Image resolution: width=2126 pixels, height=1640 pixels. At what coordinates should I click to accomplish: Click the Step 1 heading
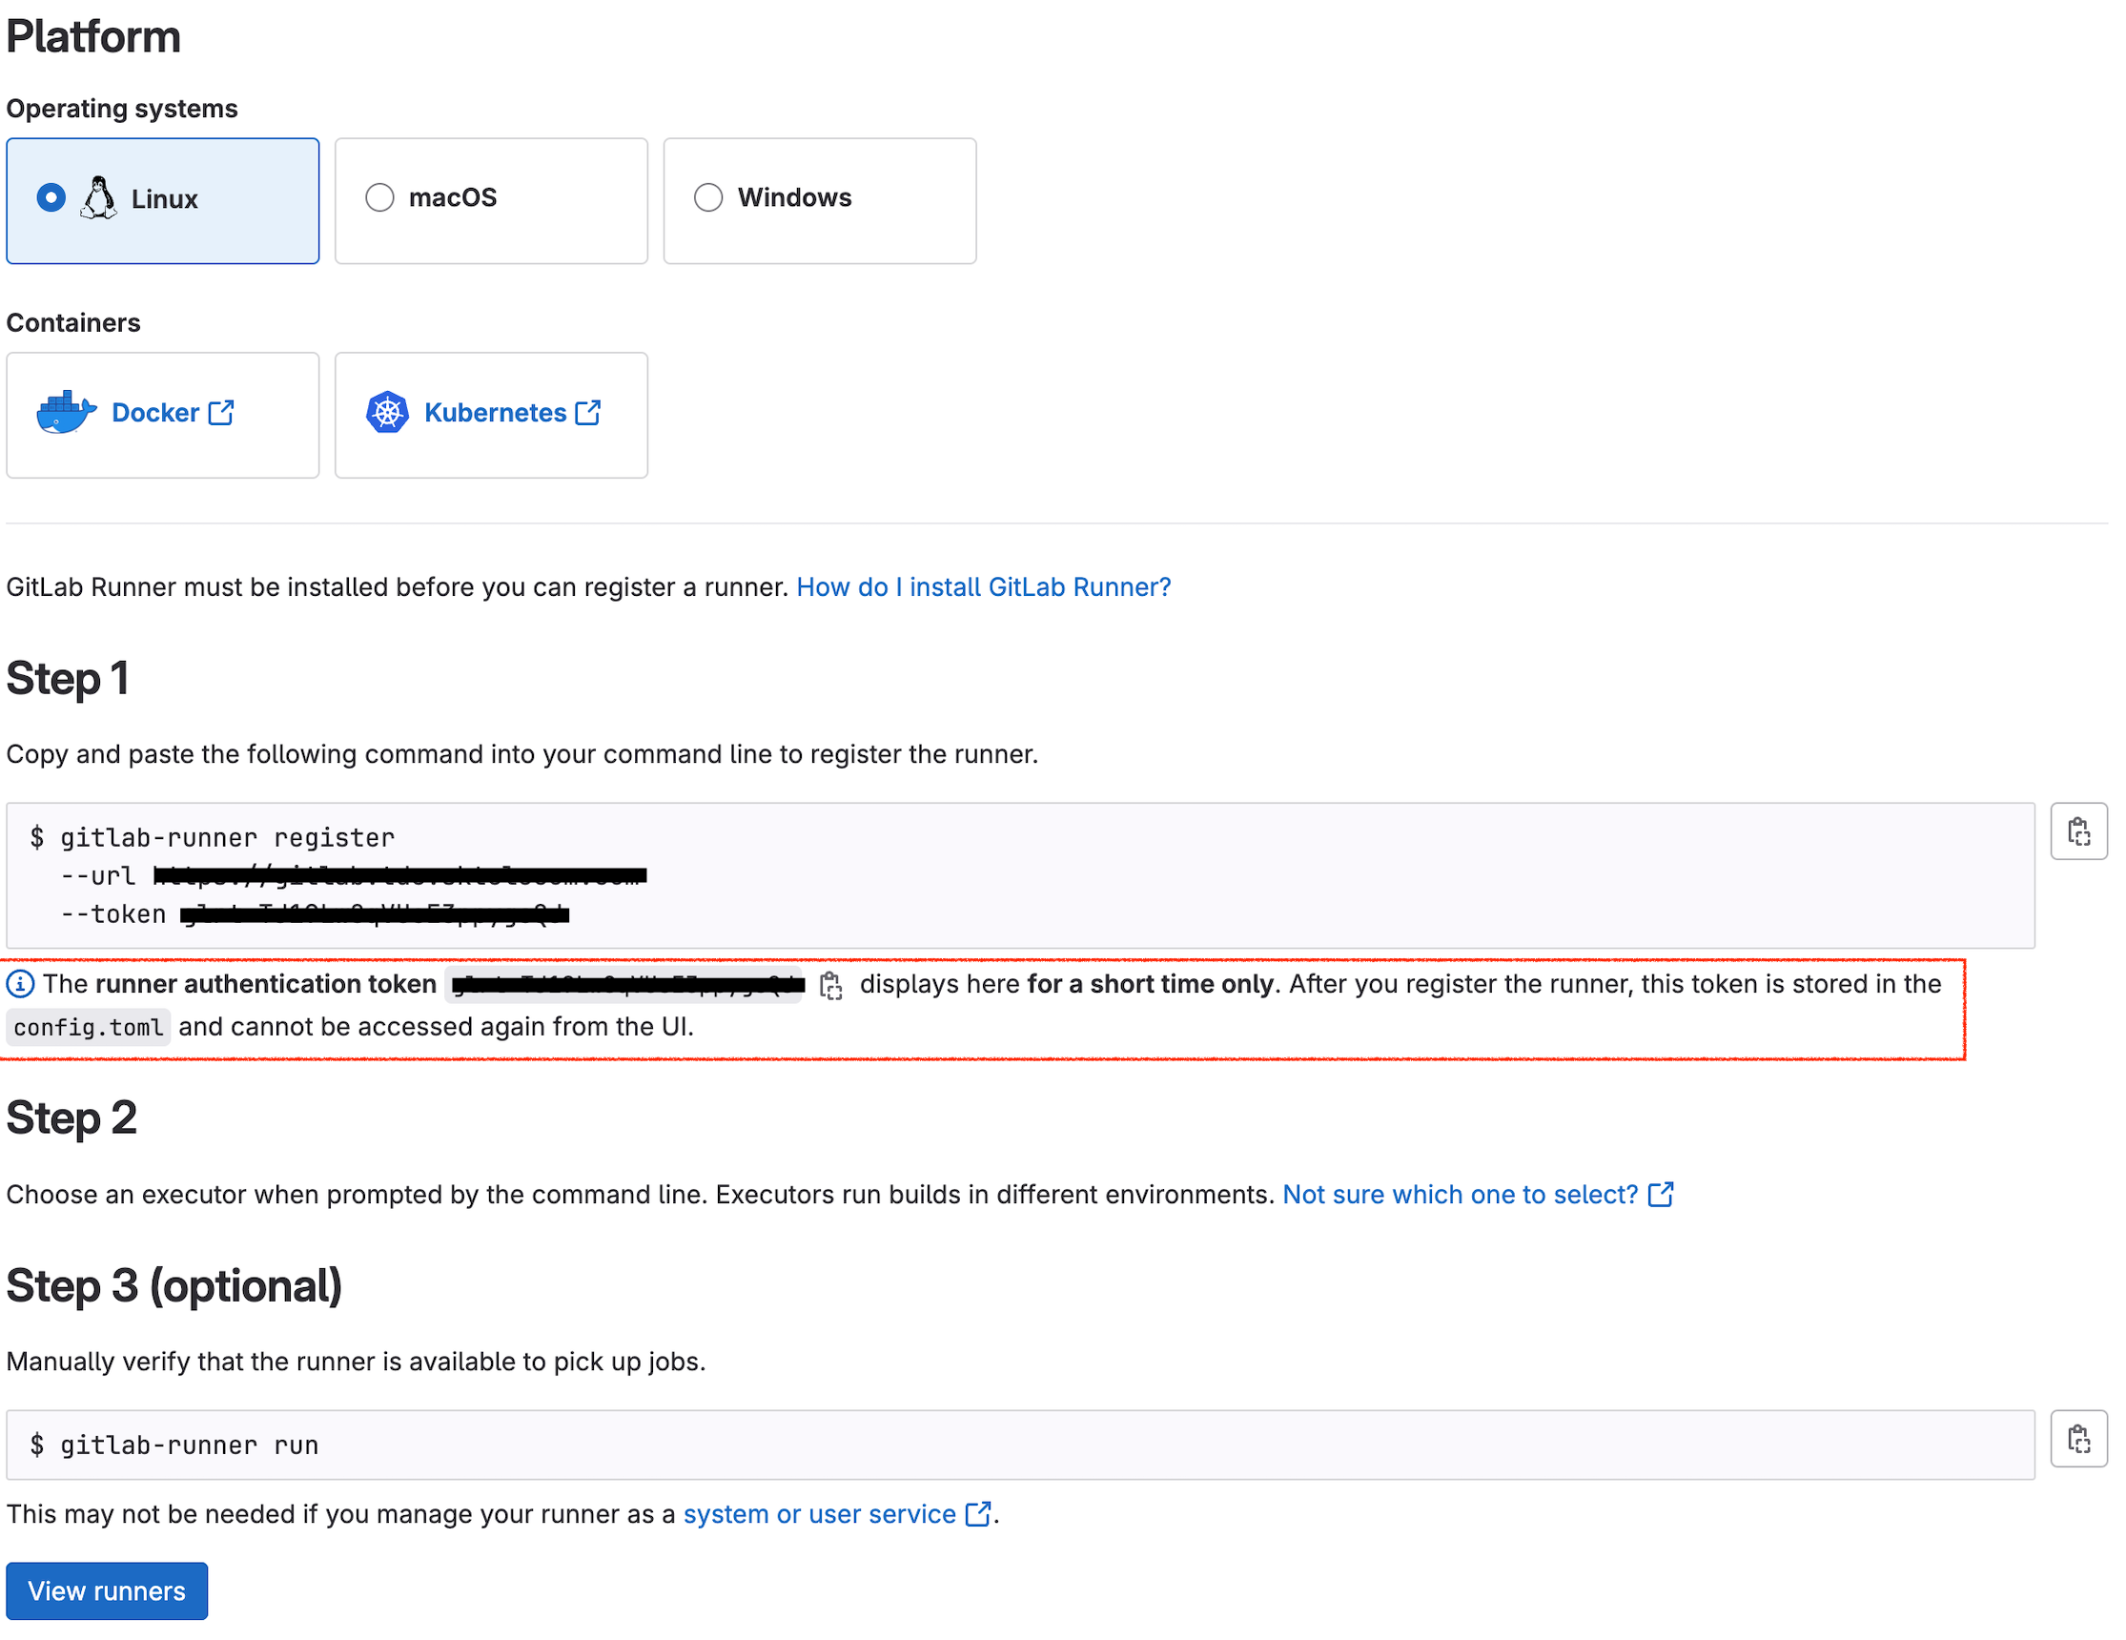[67, 678]
